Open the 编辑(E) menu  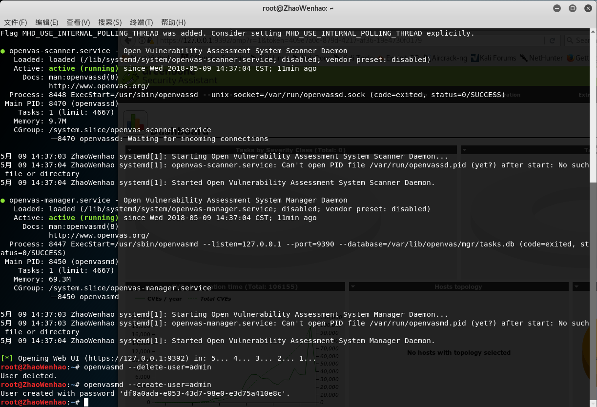click(47, 22)
